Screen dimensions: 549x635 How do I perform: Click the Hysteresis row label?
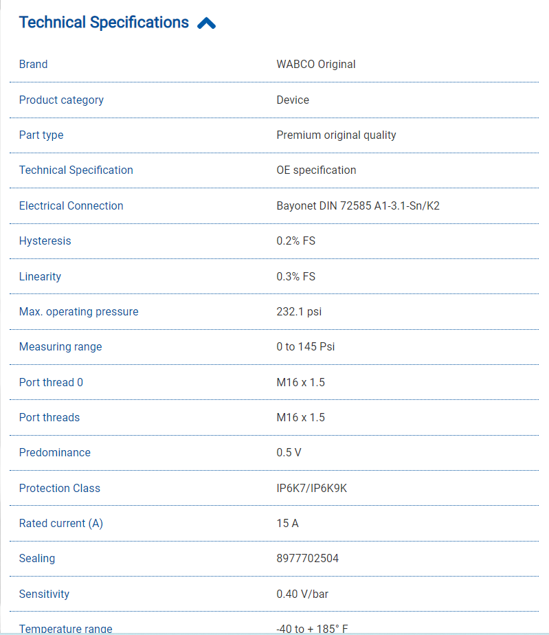(45, 241)
